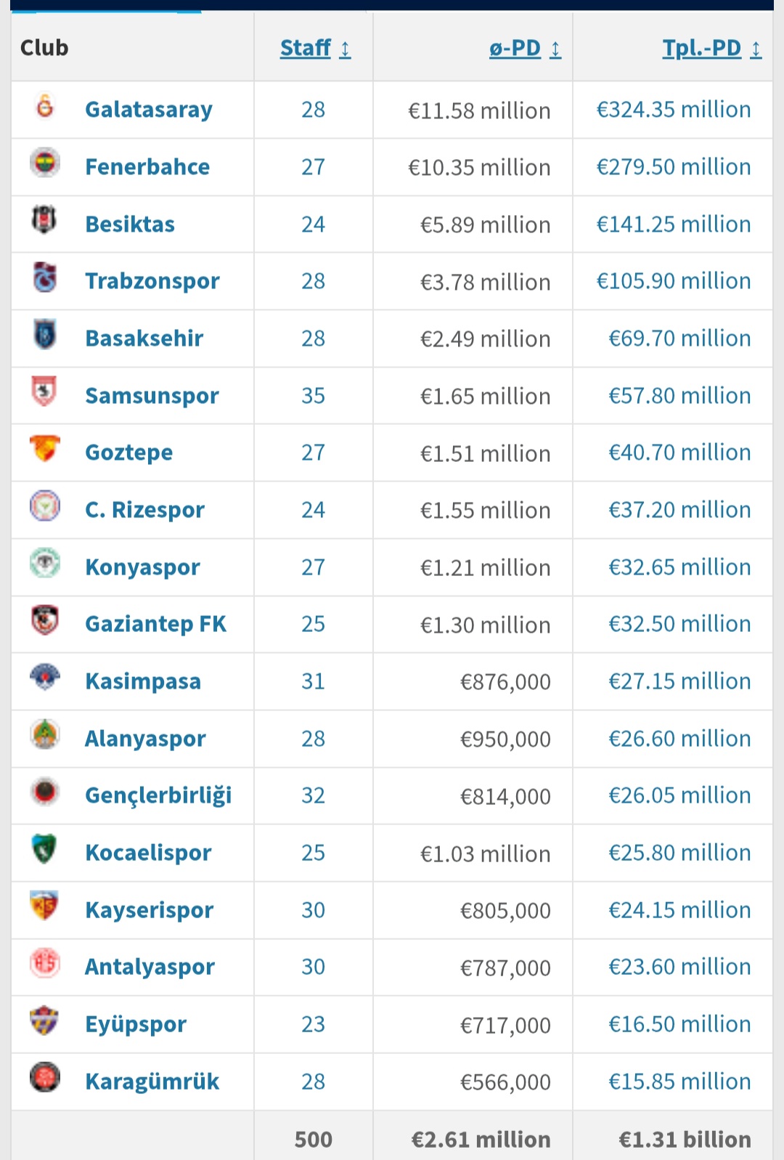Click Fenerbahce's €279.50 million total value
784x1160 pixels.
tap(673, 167)
